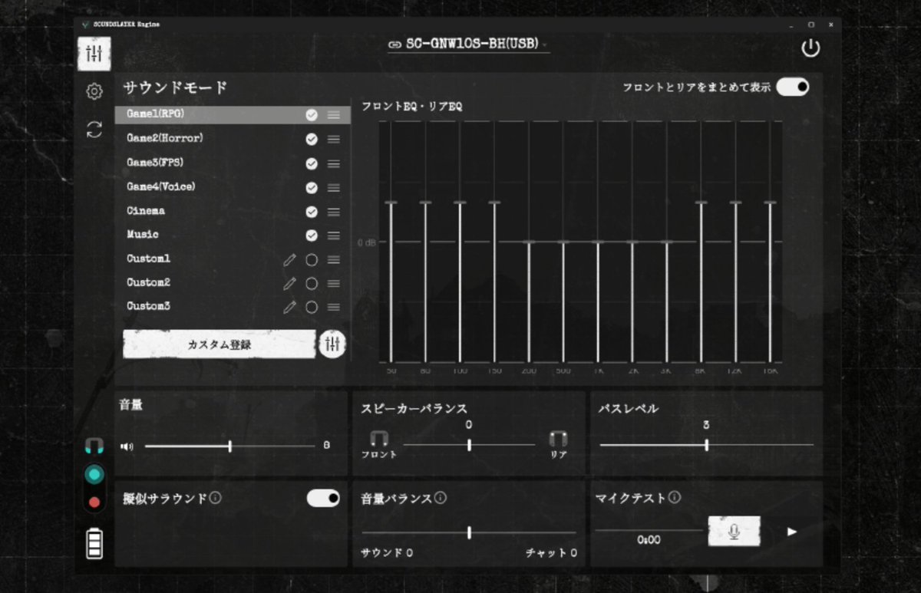The width and height of the screenshot is (921, 593).
Task: Edit Custom3 name with pencil icon
Action: click(289, 308)
